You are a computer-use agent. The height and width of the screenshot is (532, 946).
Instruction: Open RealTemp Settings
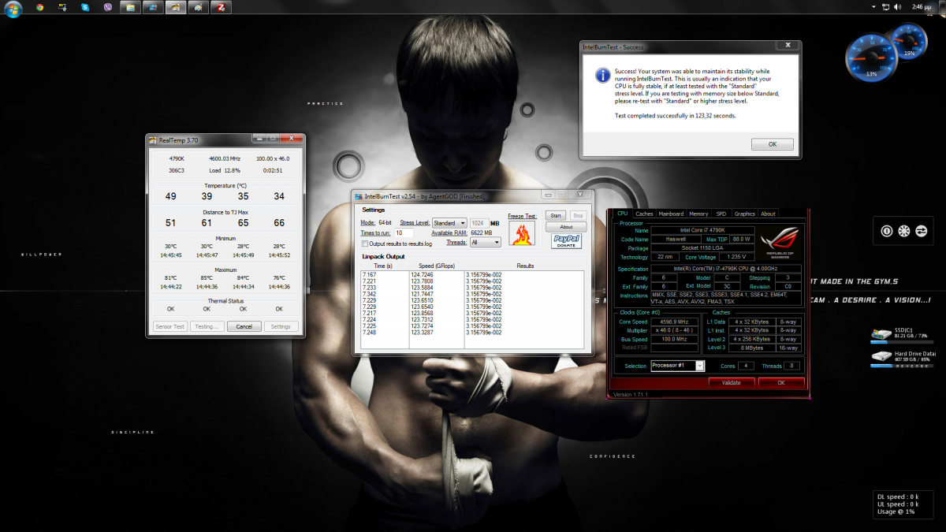[281, 326]
